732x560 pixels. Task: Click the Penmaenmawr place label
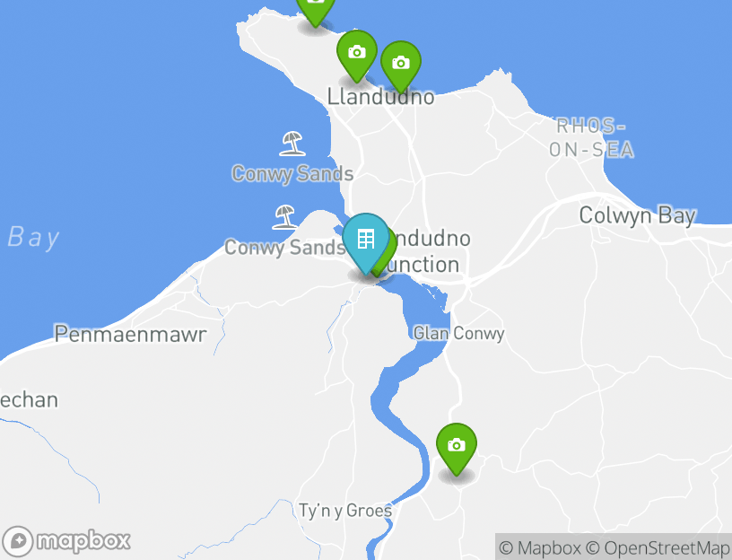point(130,335)
